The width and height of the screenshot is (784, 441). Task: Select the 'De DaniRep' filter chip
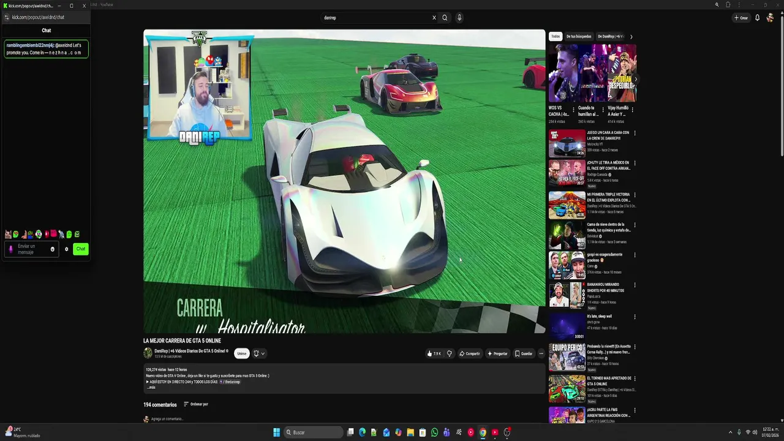coord(610,36)
